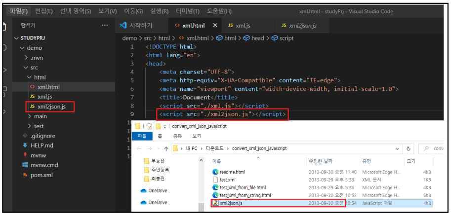Viewport: 451px width, 216px height.
Task: Click the HELP.md markdown arrow icon
Action: 25,145
